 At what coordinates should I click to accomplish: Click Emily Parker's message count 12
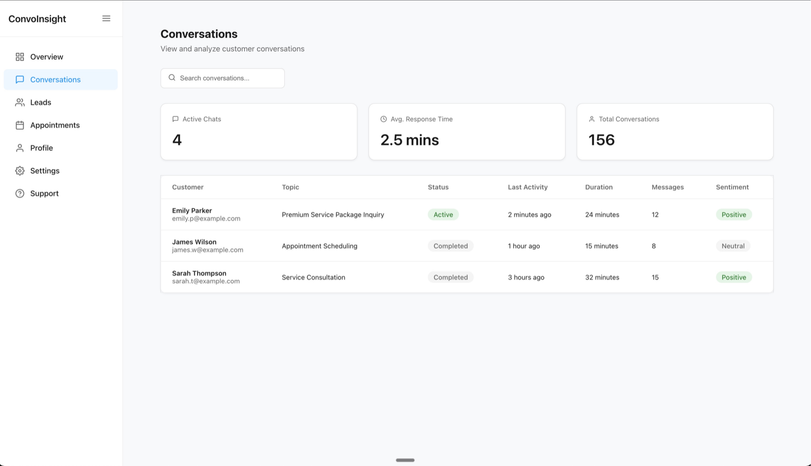655,215
